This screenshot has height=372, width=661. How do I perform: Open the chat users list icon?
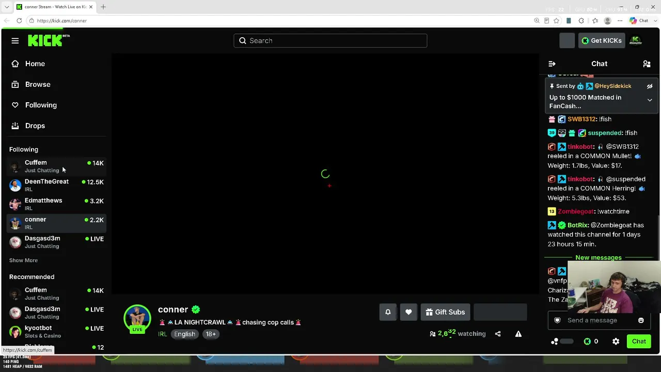pyautogui.click(x=647, y=64)
